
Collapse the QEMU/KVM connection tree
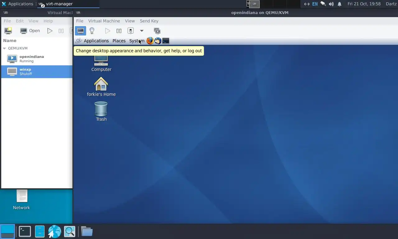(x=4, y=48)
